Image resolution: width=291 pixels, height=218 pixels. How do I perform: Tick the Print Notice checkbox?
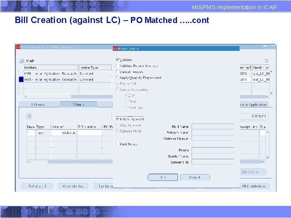tap(117, 144)
